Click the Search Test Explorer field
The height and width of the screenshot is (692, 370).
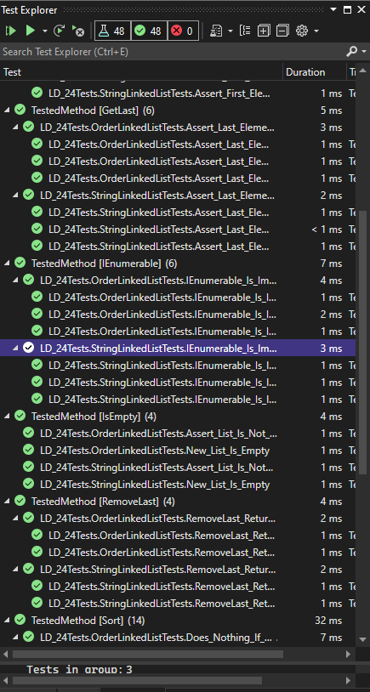[173, 52]
